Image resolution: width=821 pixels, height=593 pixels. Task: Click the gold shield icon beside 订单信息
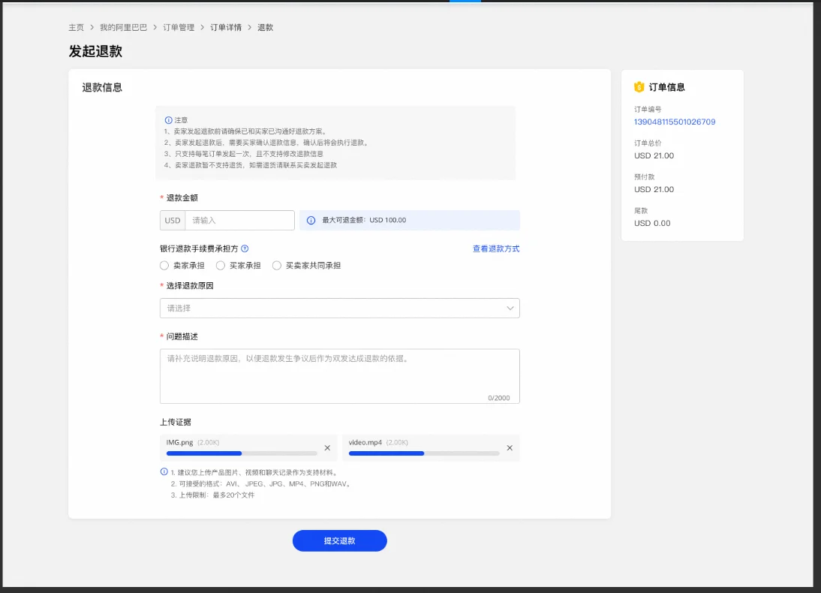pos(639,87)
